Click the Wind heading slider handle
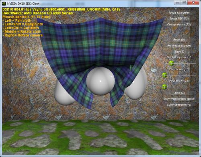The image size is (201, 157). pyautogui.click(x=164, y=75)
